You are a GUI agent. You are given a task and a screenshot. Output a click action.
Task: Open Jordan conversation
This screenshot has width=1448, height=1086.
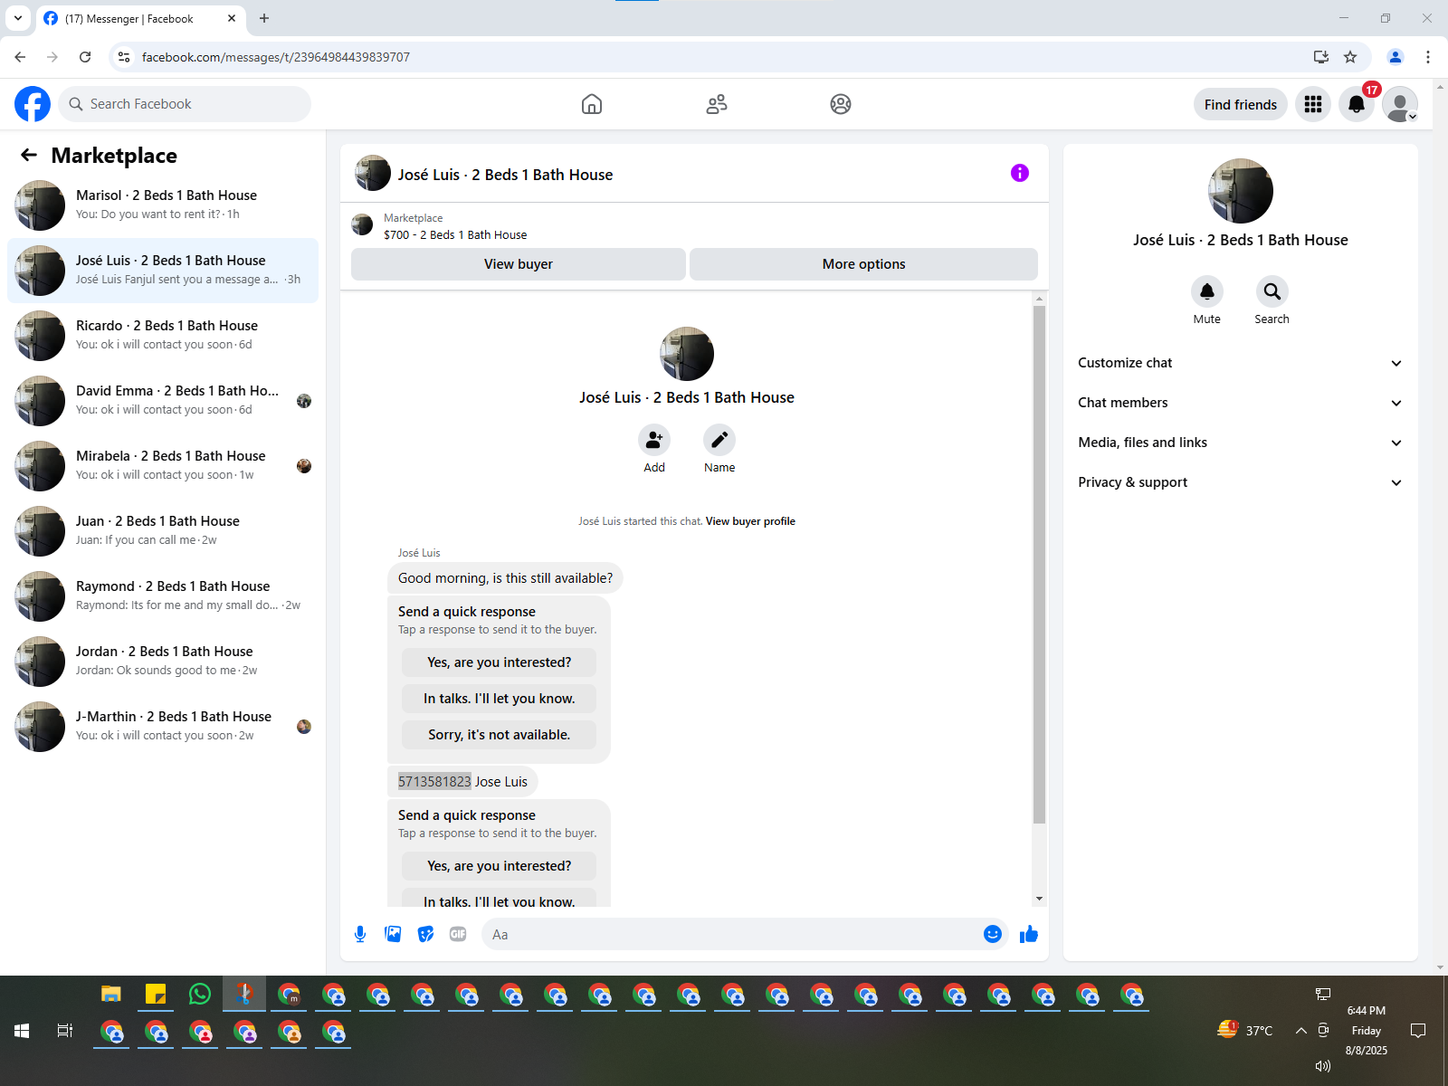pos(163,662)
